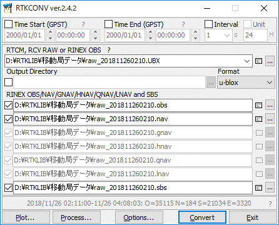Increment the Time End date

tap(150, 32)
